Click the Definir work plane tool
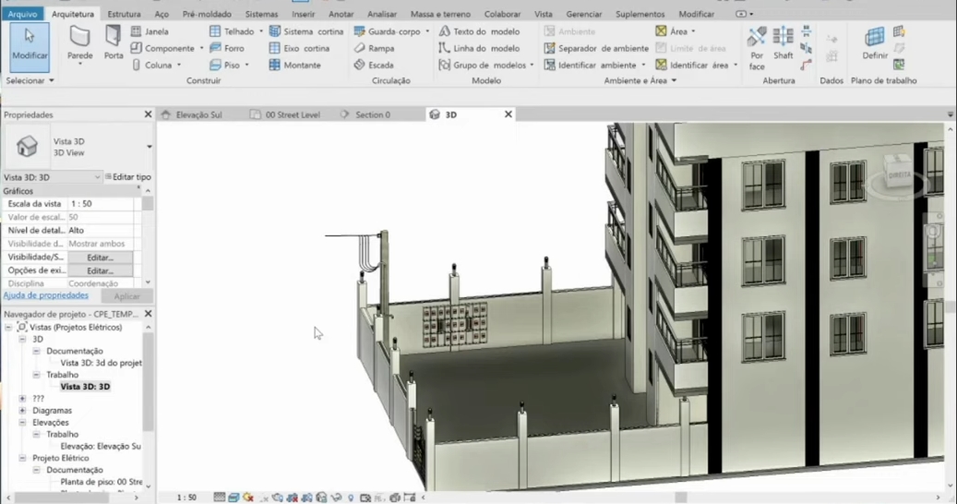This screenshot has width=957, height=504. point(874,43)
